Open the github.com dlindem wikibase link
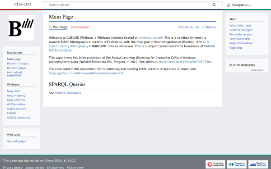 tap(86, 73)
